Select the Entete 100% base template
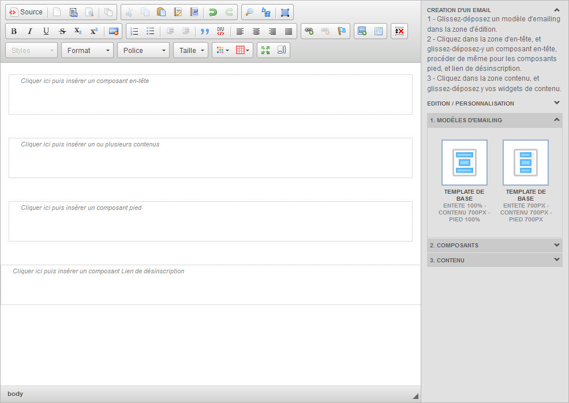This screenshot has height=403, width=569. (x=464, y=163)
